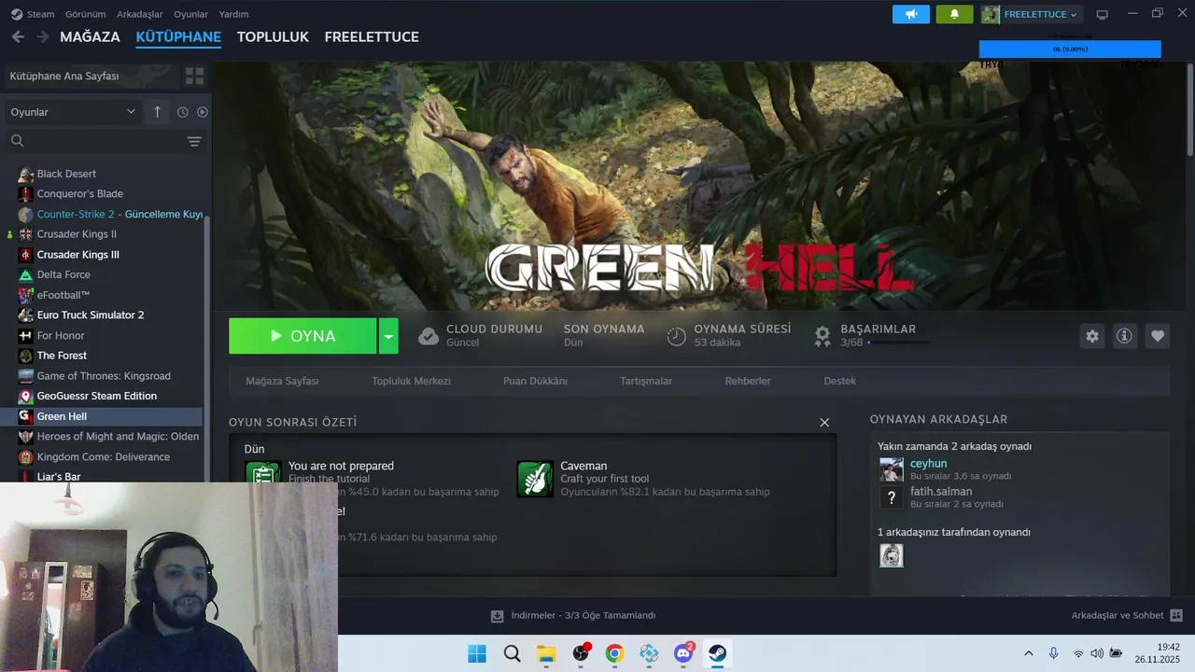Open Green Hell settings gear
The image size is (1195, 672).
tap(1092, 336)
